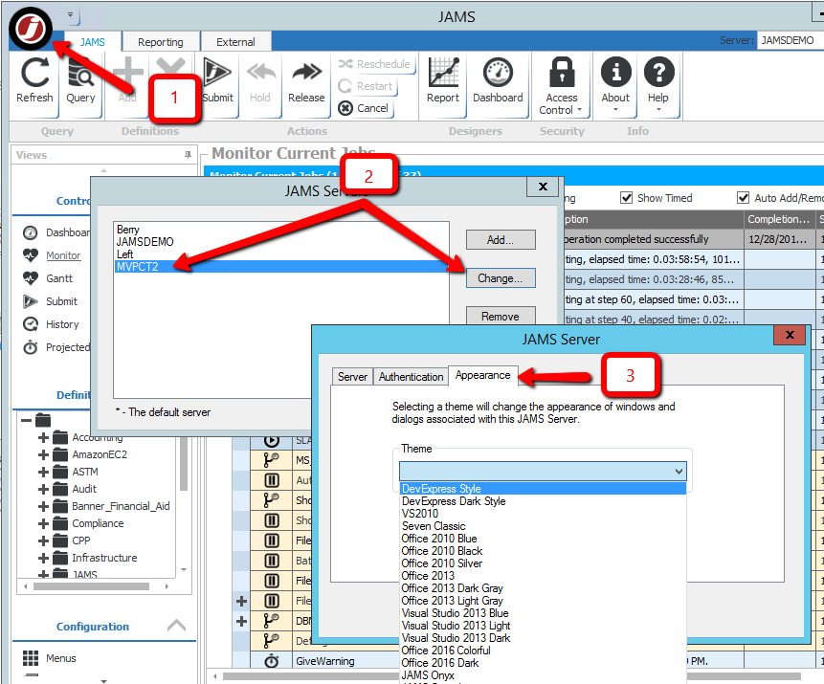Click the definitions tree vertical scrollbar
Image resolution: width=824 pixels, height=684 pixels.
184,465
